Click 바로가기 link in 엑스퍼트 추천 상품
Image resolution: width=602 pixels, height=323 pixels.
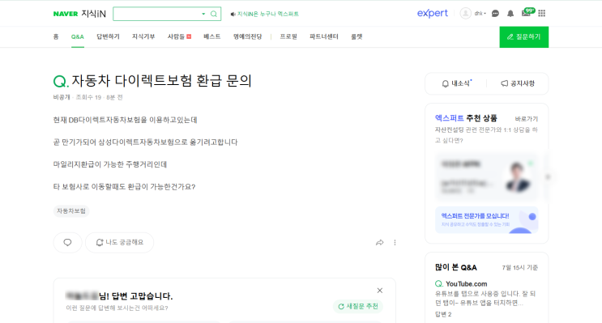pyautogui.click(x=526, y=119)
